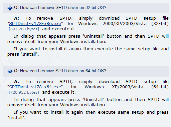Viewport: 171px width, 127px height.
Task: Click the question mark icon beside 32-bit question
Action: click(10, 8)
